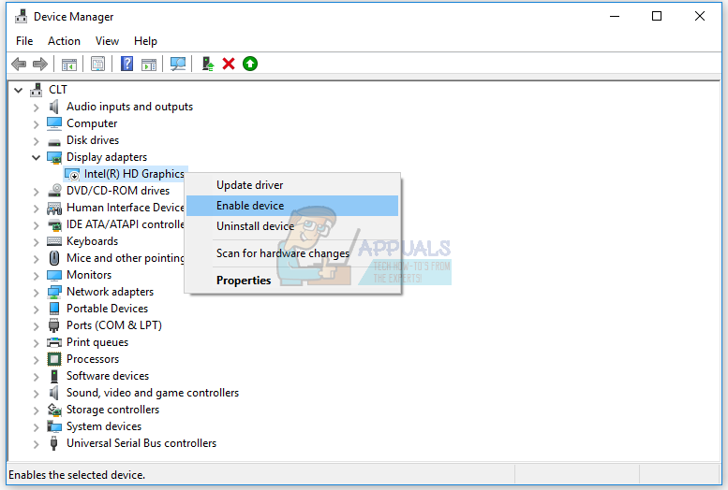Click the Update device driver toolbar icon
The width and height of the screenshot is (728, 490).
point(208,64)
